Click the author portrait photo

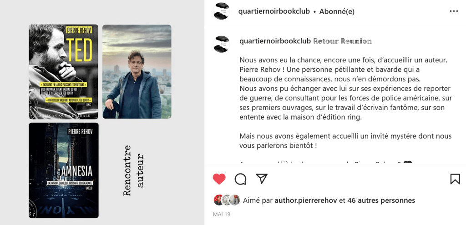(x=137, y=72)
